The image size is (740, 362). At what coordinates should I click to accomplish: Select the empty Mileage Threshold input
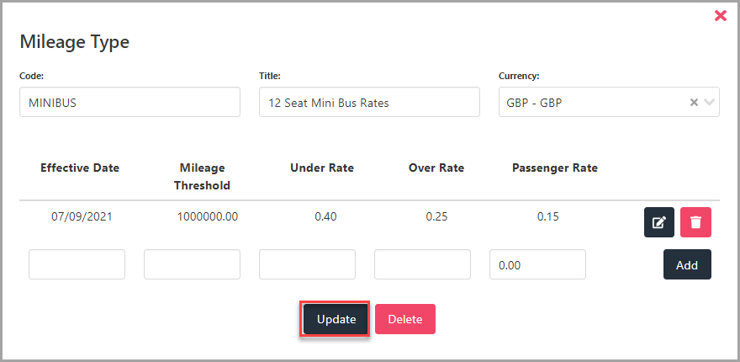(192, 264)
